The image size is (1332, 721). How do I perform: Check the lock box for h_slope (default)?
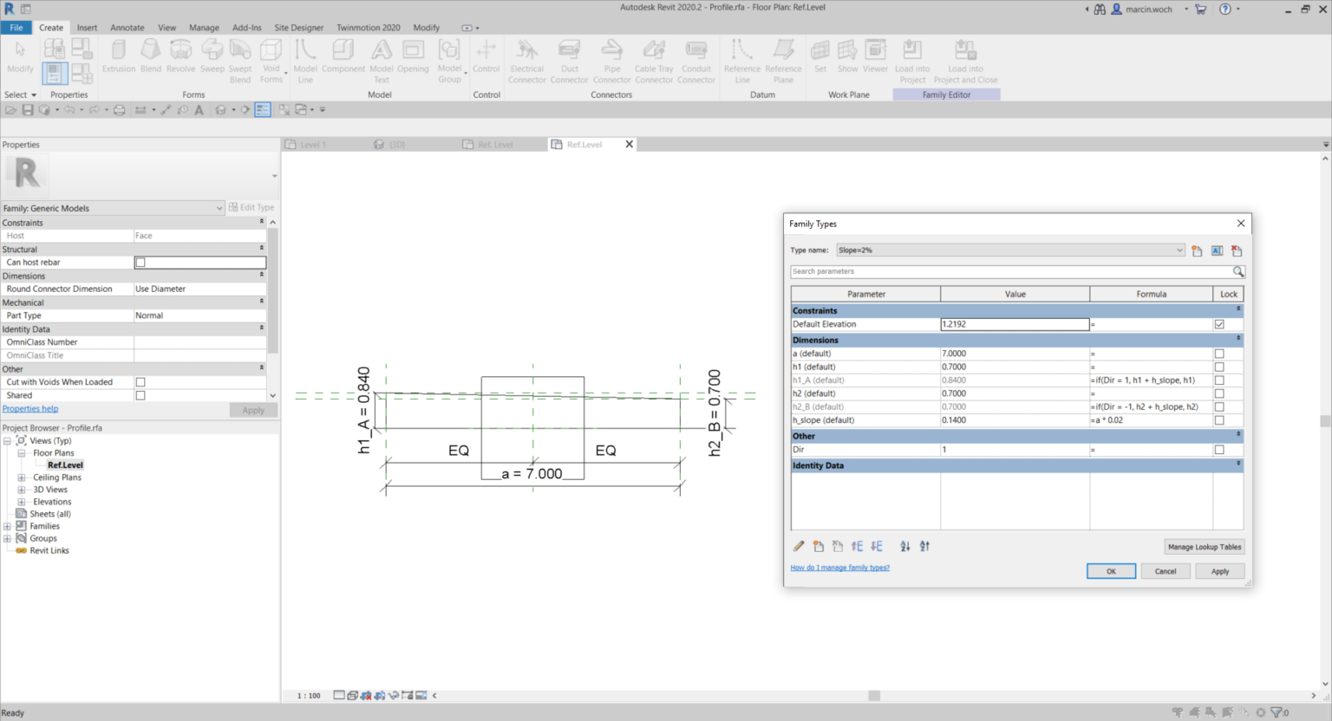1219,420
